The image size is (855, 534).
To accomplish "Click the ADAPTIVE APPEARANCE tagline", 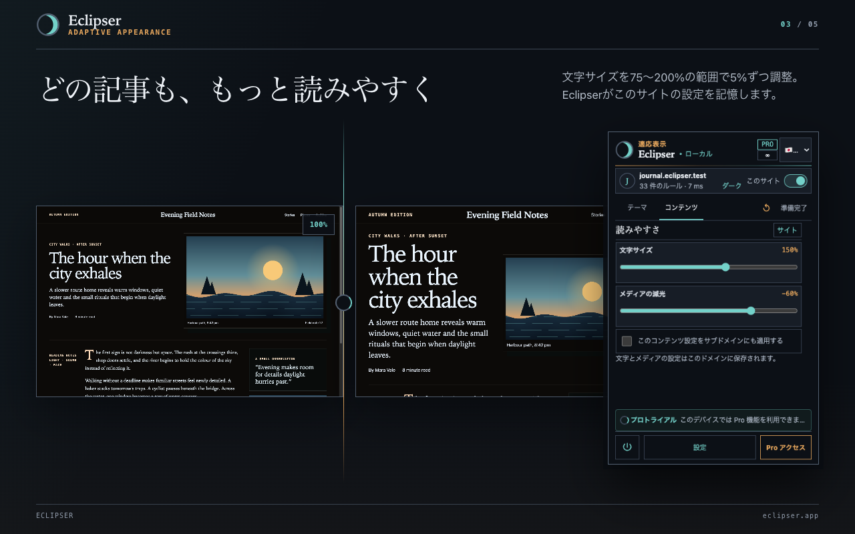I will point(120,32).
